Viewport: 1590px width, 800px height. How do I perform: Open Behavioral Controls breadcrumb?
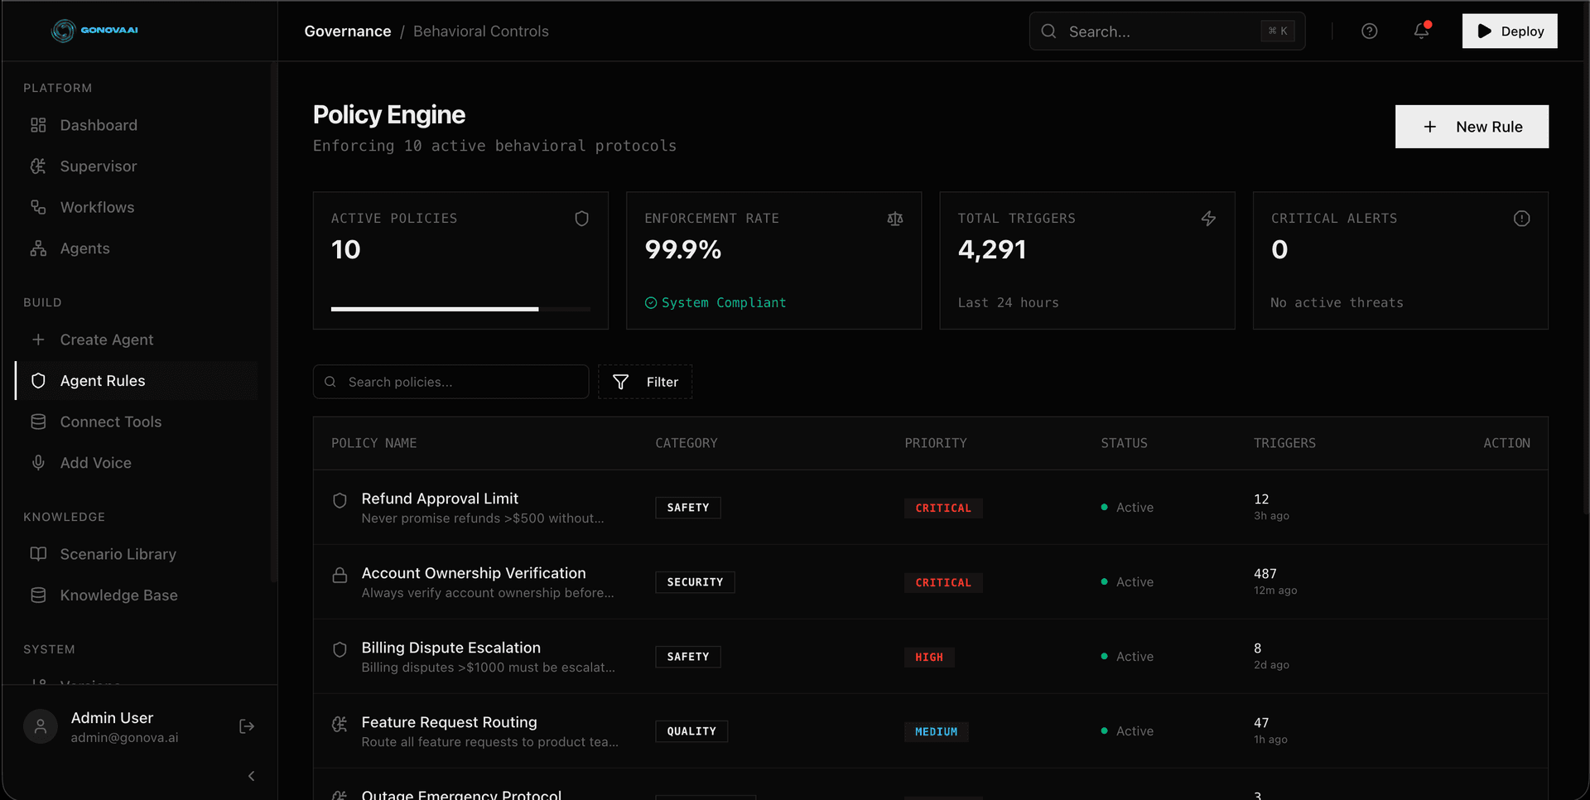(x=480, y=31)
